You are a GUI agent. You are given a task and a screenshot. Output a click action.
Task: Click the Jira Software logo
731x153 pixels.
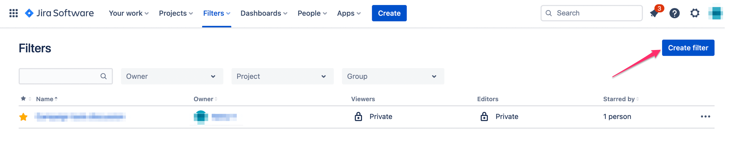coord(59,13)
